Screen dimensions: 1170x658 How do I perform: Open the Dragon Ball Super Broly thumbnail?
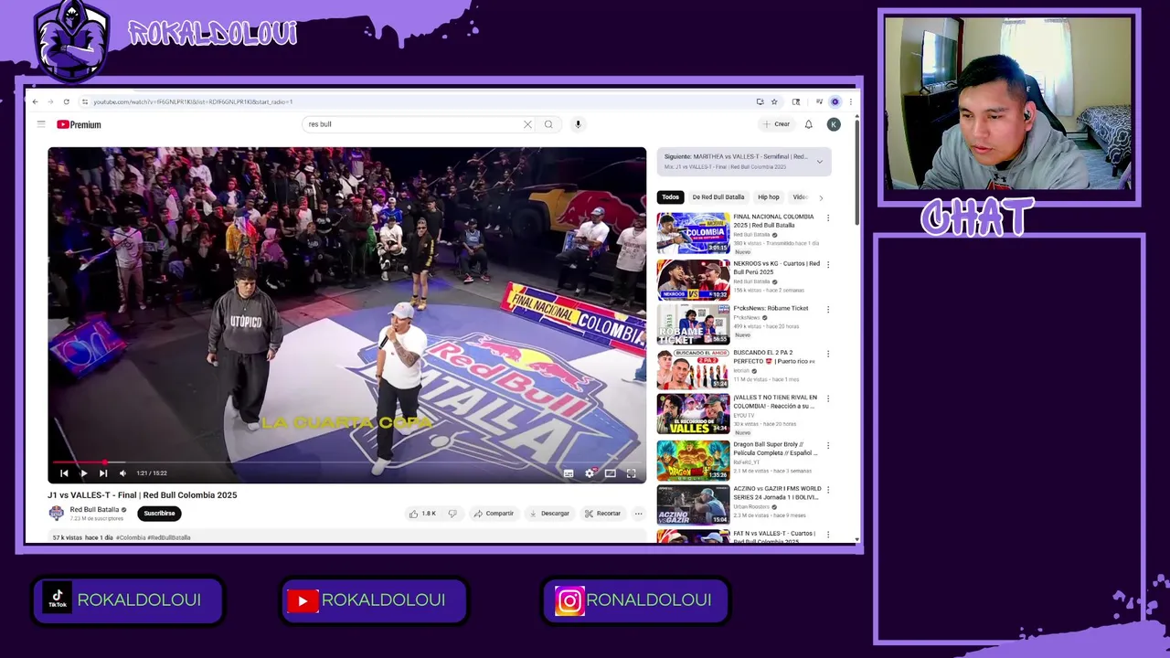693,461
